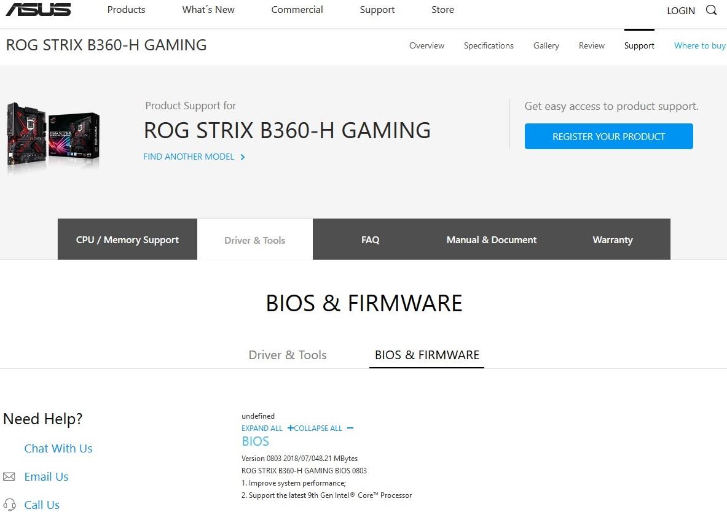The height and width of the screenshot is (512, 727).
Task: Click REGISTER YOUR PRODUCT button
Action: point(608,136)
